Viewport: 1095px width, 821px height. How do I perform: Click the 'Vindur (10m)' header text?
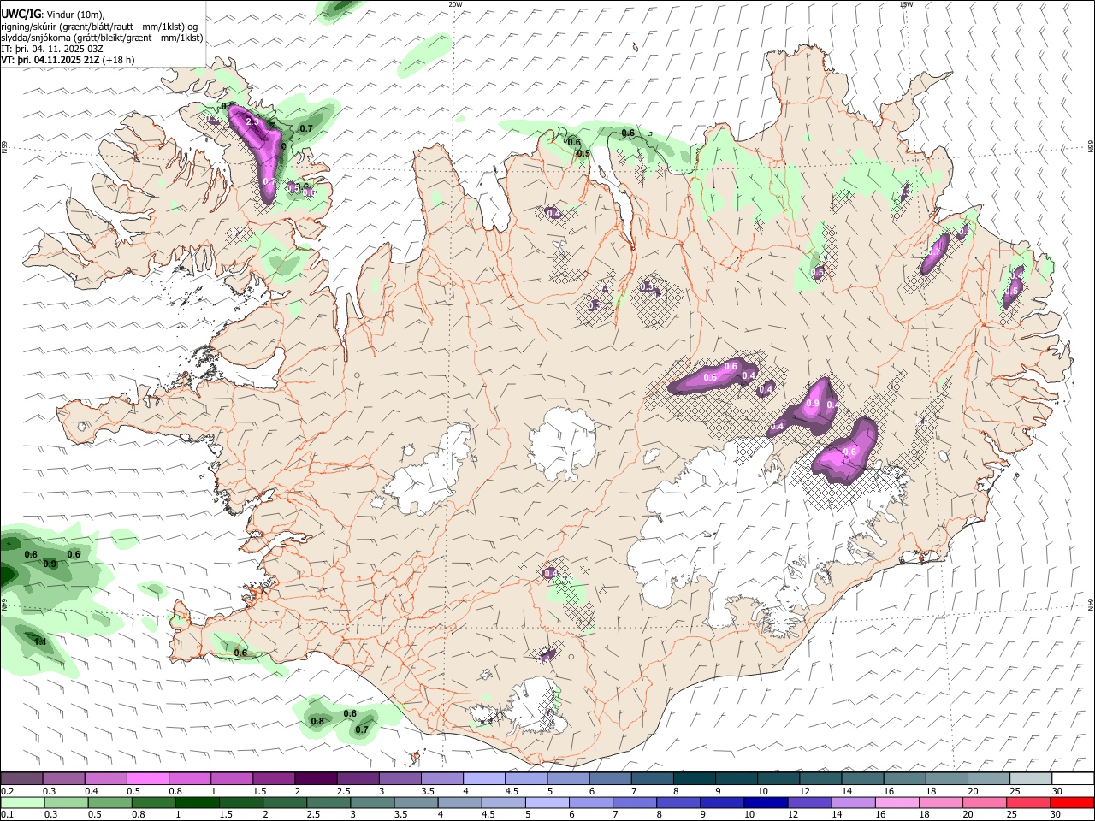[75, 15]
